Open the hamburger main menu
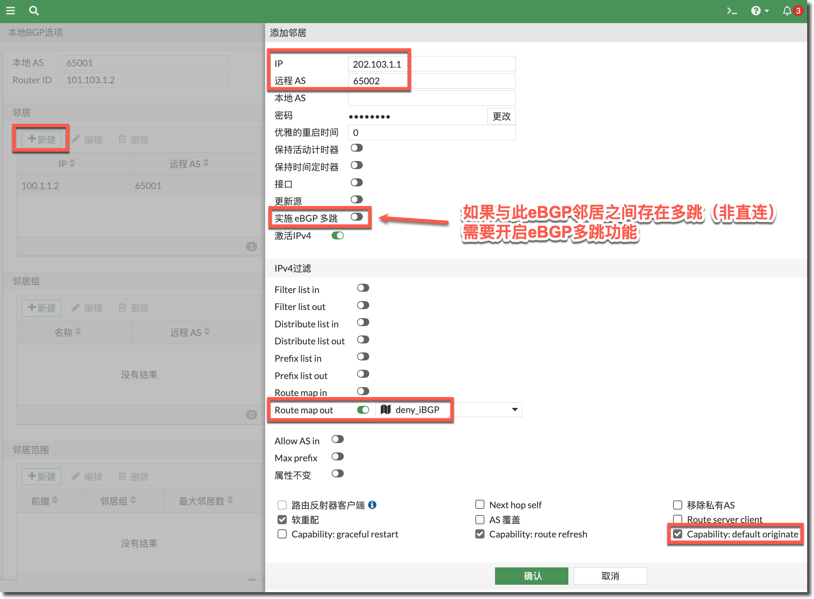The image size is (814, 599). (11, 11)
